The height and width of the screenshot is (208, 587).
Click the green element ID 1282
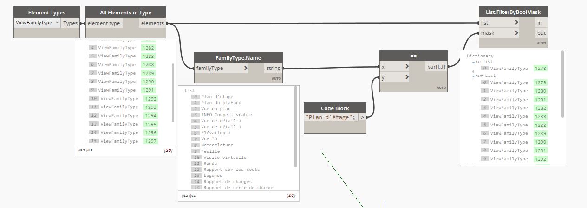[x=149, y=48]
